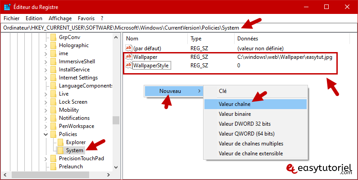
Task: Expand the Lock Screen key
Action: coord(45,102)
